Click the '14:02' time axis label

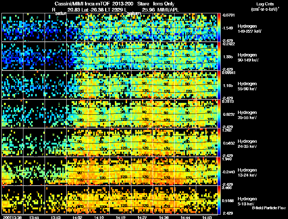point(77,217)
